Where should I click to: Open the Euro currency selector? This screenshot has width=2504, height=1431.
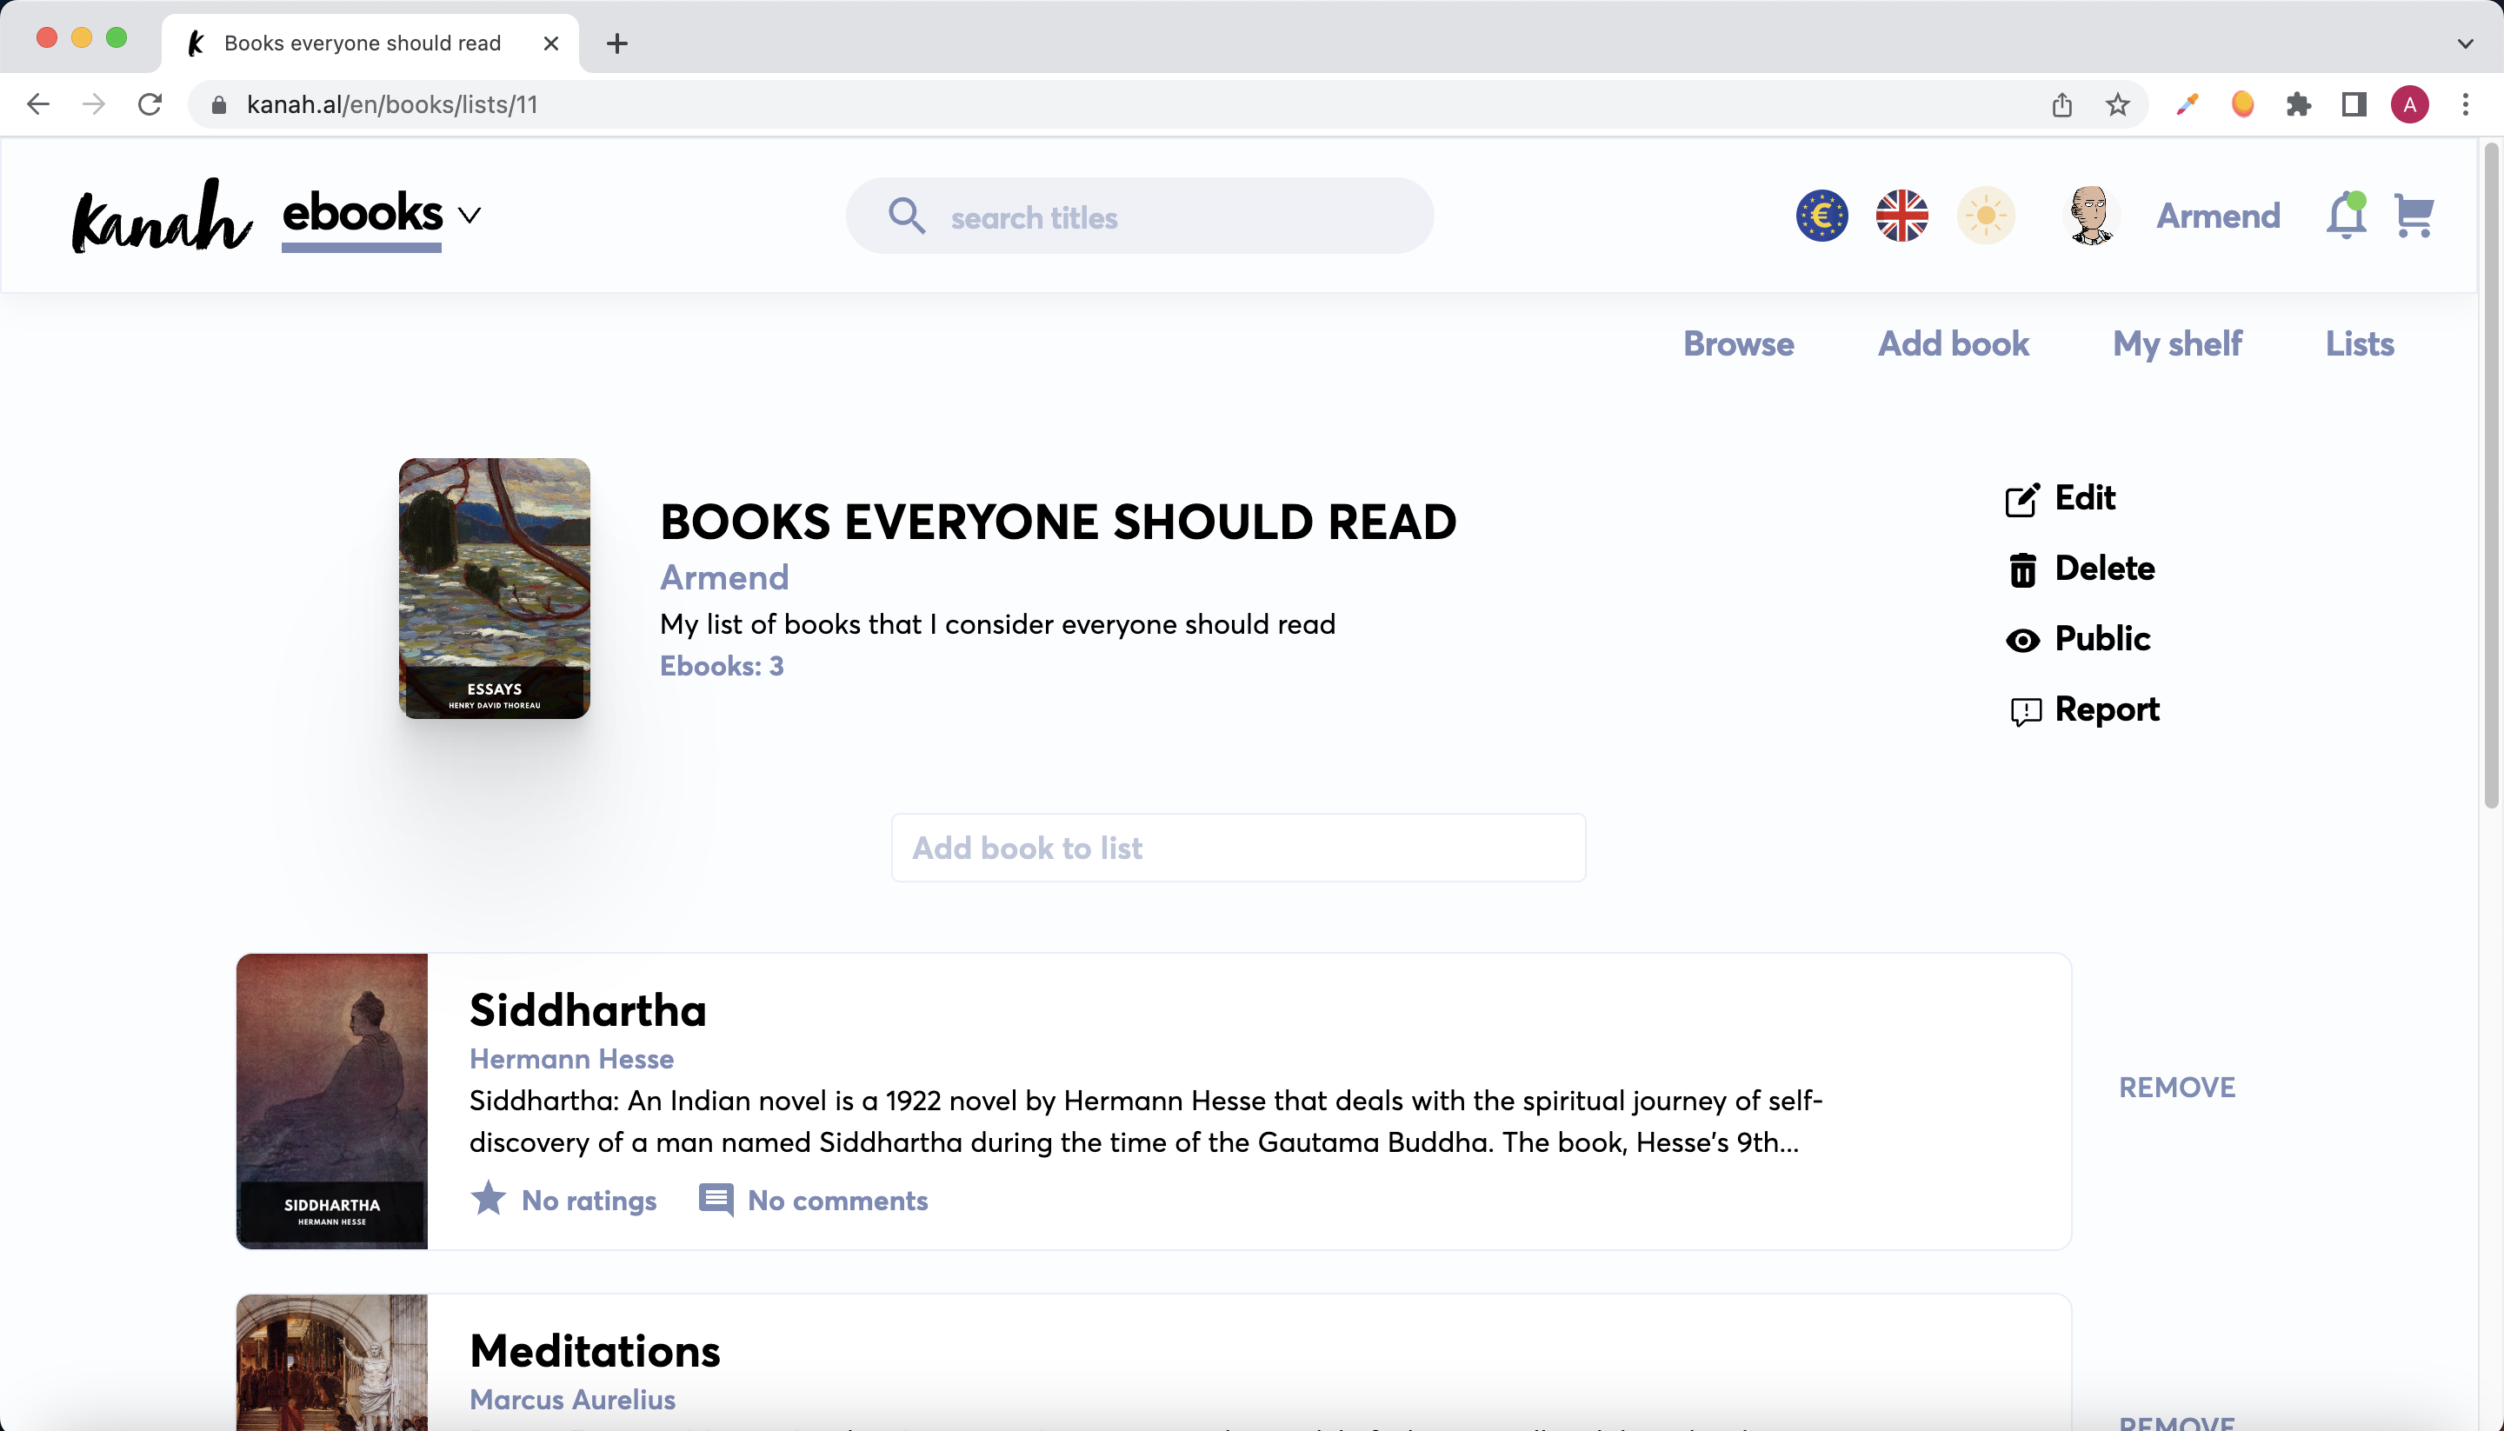[x=1821, y=216]
